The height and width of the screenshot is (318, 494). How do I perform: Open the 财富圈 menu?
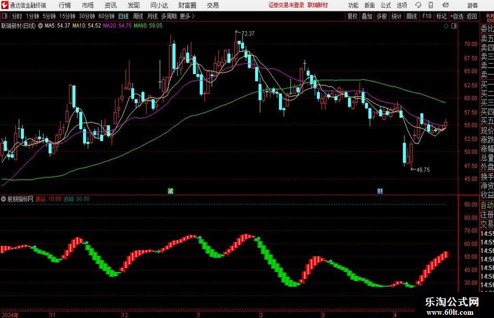click(187, 5)
